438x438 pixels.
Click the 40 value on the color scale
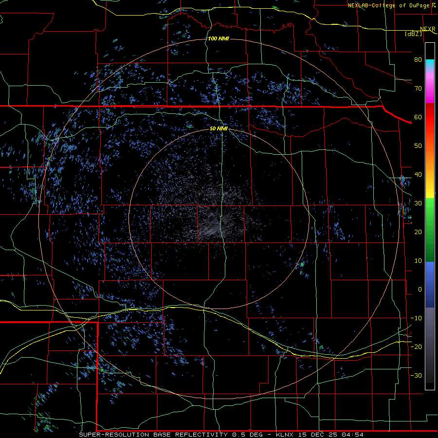(x=418, y=175)
